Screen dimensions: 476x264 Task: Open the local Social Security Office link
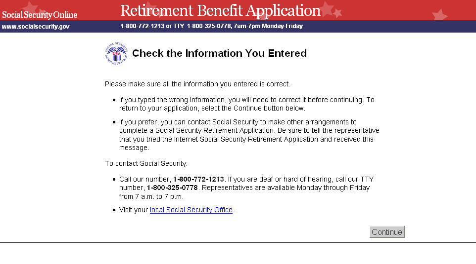tap(191, 210)
